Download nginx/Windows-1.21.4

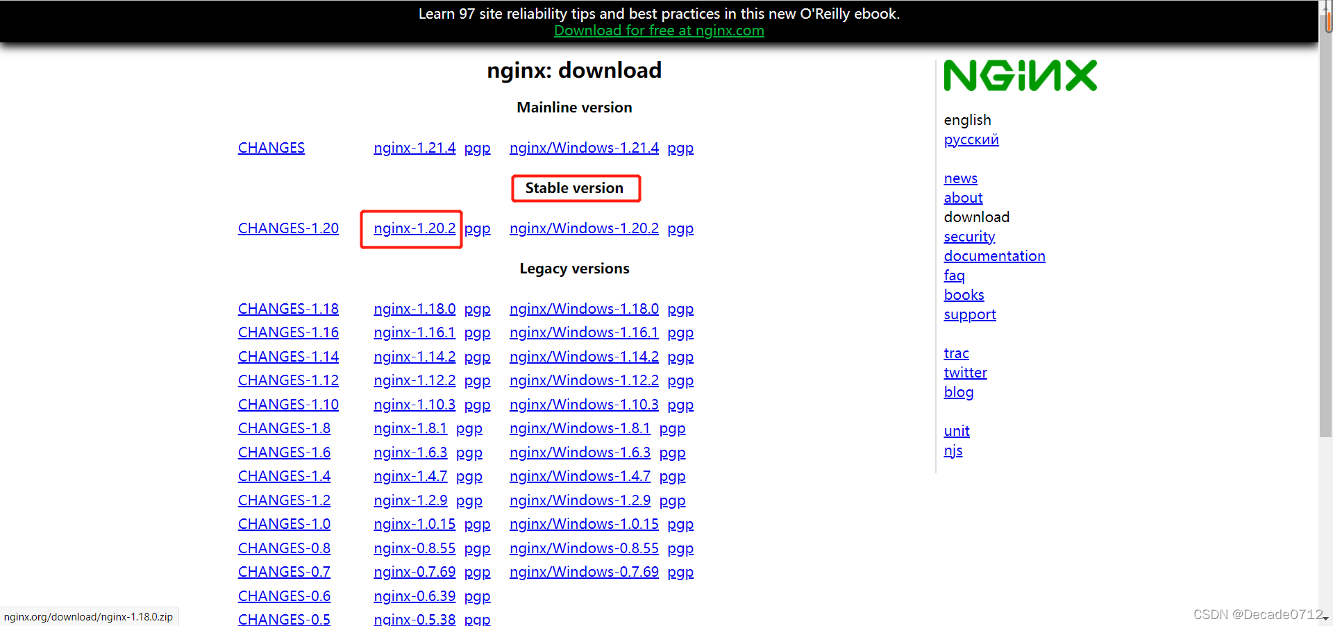[x=584, y=148]
